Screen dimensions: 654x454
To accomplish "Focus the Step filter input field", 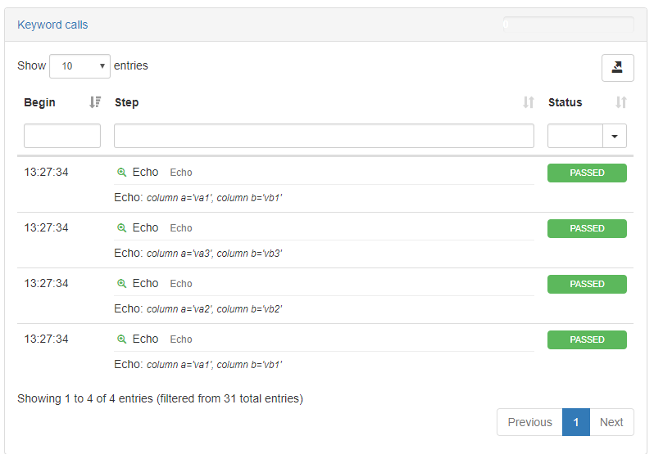I will click(324, 136).
